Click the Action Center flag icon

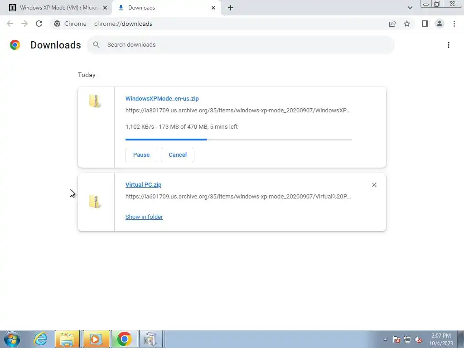coord(396,340)
